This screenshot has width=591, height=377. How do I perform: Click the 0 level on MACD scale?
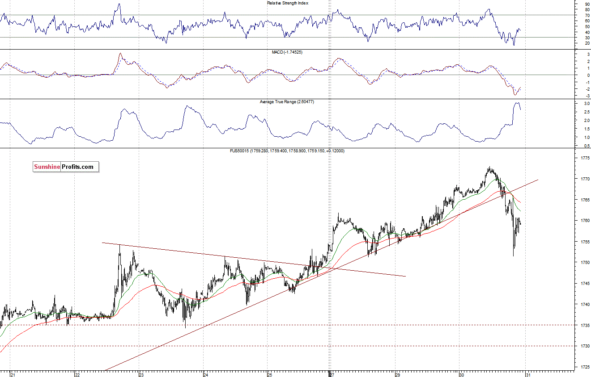pyautogui.click(x=588, y=75)
